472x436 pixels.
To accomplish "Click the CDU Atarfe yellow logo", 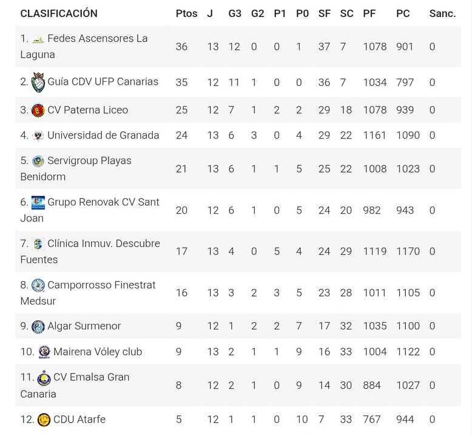I will [44, 420].
